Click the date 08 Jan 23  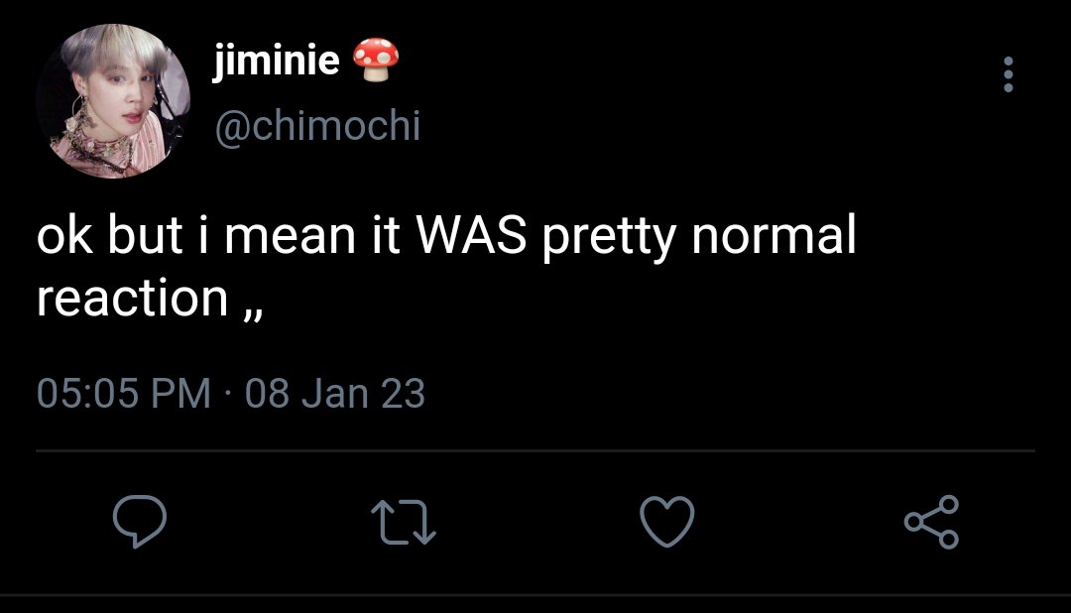335,394
